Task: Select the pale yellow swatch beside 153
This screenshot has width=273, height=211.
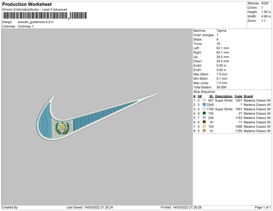Action: [x=204, y=126]
